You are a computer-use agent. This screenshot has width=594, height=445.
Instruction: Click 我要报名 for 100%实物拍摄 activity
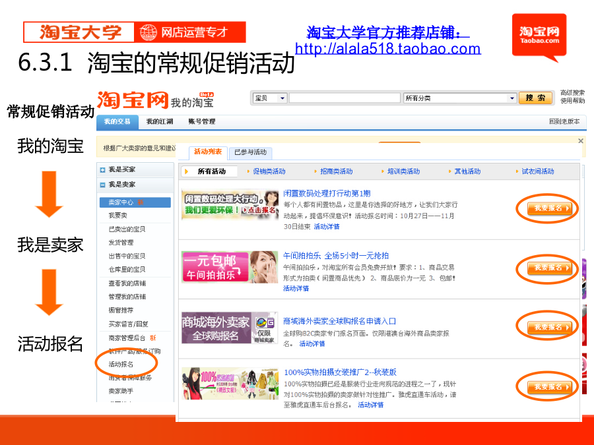tap(550, 387)
